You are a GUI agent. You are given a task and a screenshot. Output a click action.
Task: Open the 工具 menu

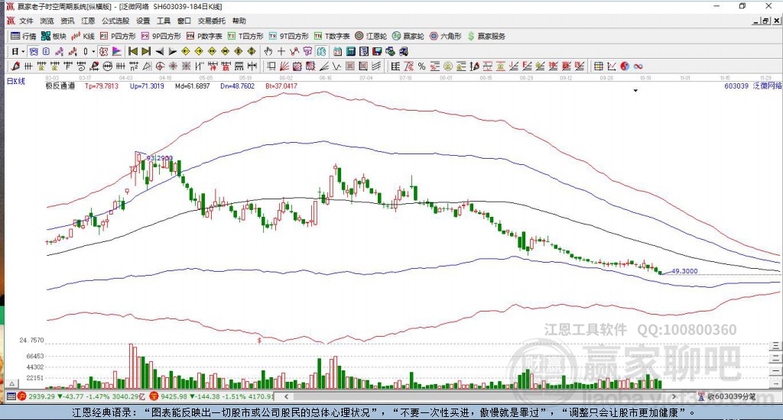click(164, 21)
